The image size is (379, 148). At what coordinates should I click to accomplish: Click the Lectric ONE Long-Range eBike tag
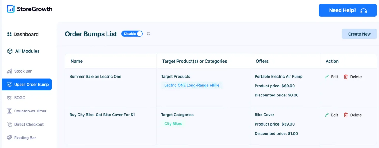click(x=192, y=85)
